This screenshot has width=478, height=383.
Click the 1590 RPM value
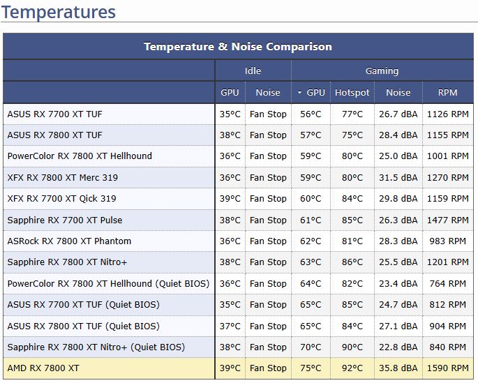pyautogui.click(x=447, y=368)
